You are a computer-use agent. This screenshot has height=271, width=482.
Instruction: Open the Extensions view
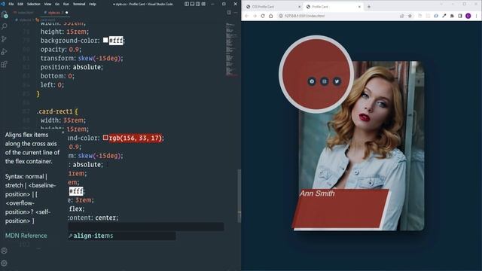pos(5,64)
